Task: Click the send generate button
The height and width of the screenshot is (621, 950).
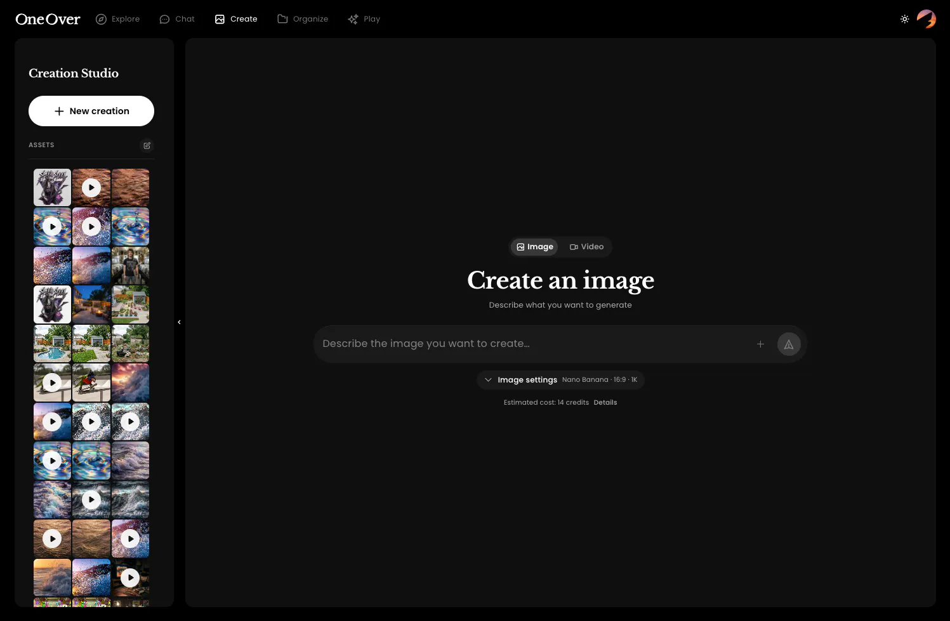Action: coord(789,344)
